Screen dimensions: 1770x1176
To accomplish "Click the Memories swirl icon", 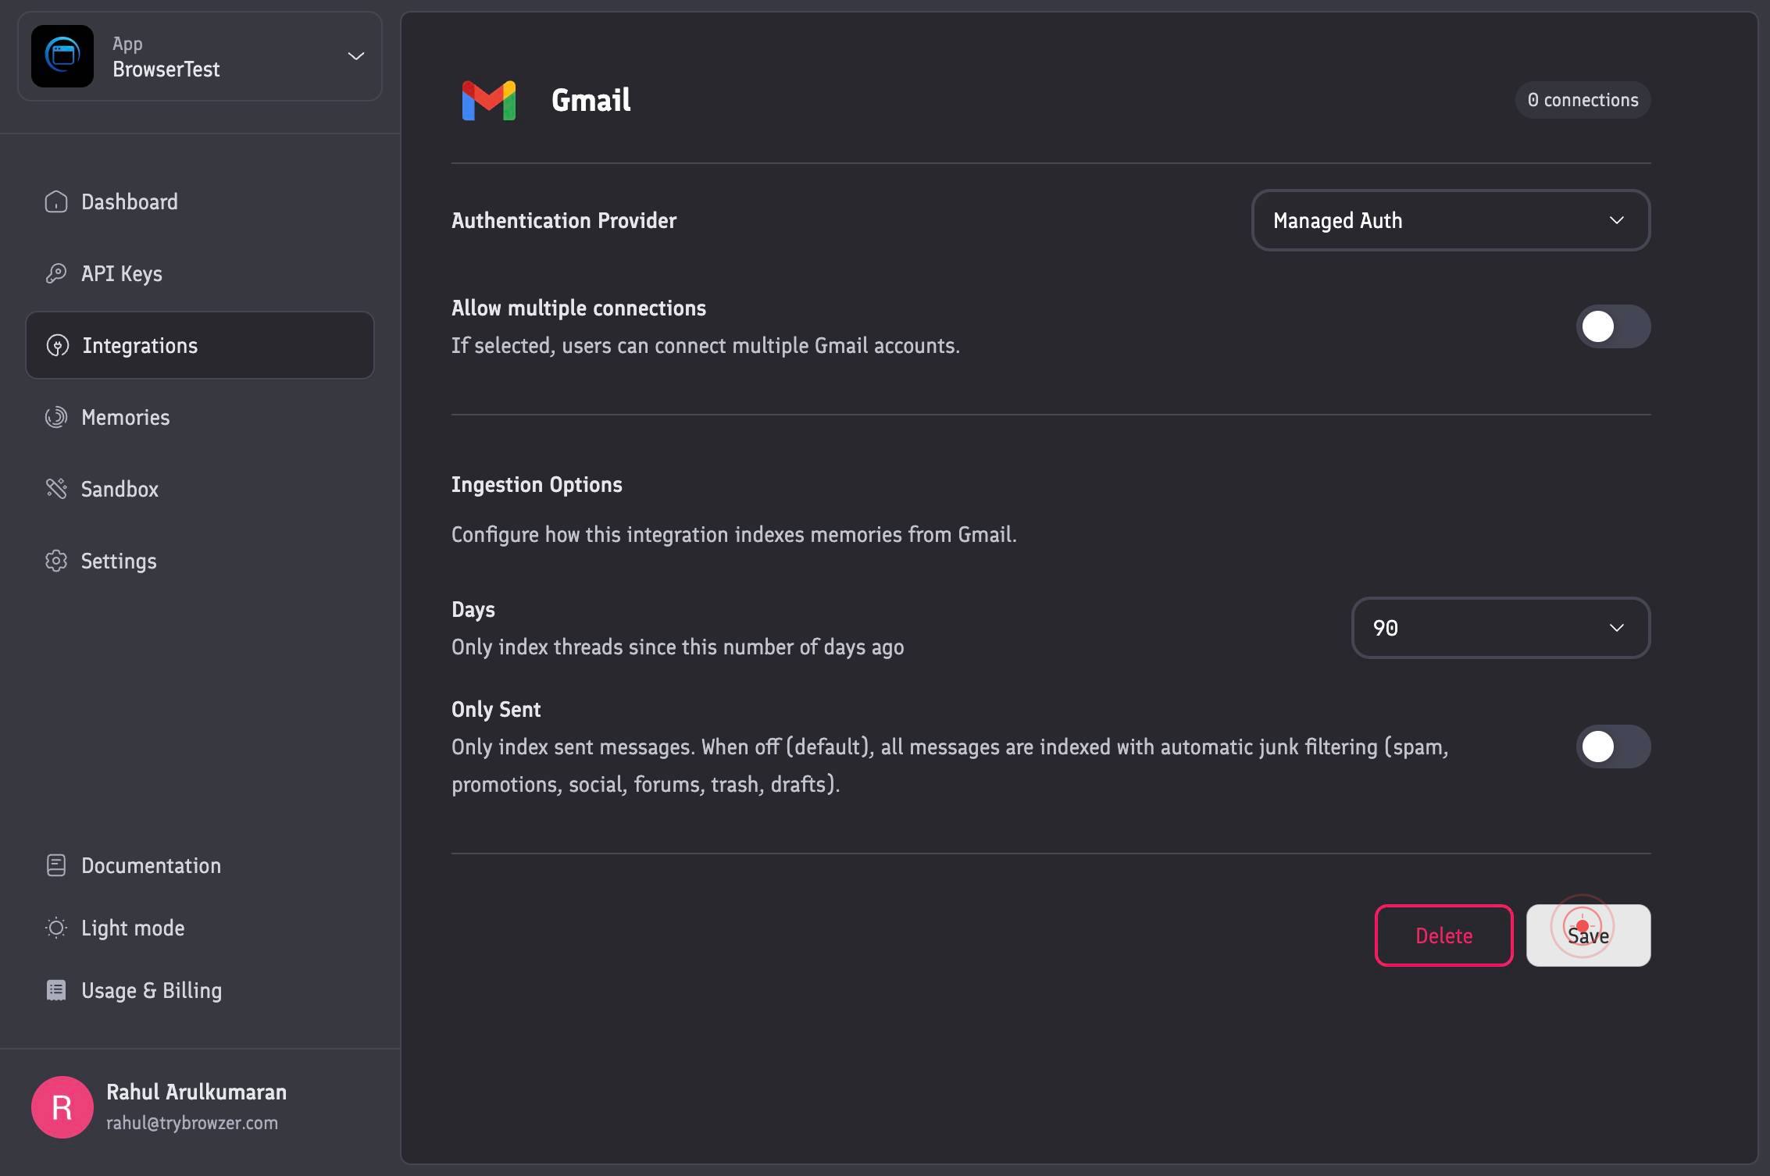I will 56,417.
